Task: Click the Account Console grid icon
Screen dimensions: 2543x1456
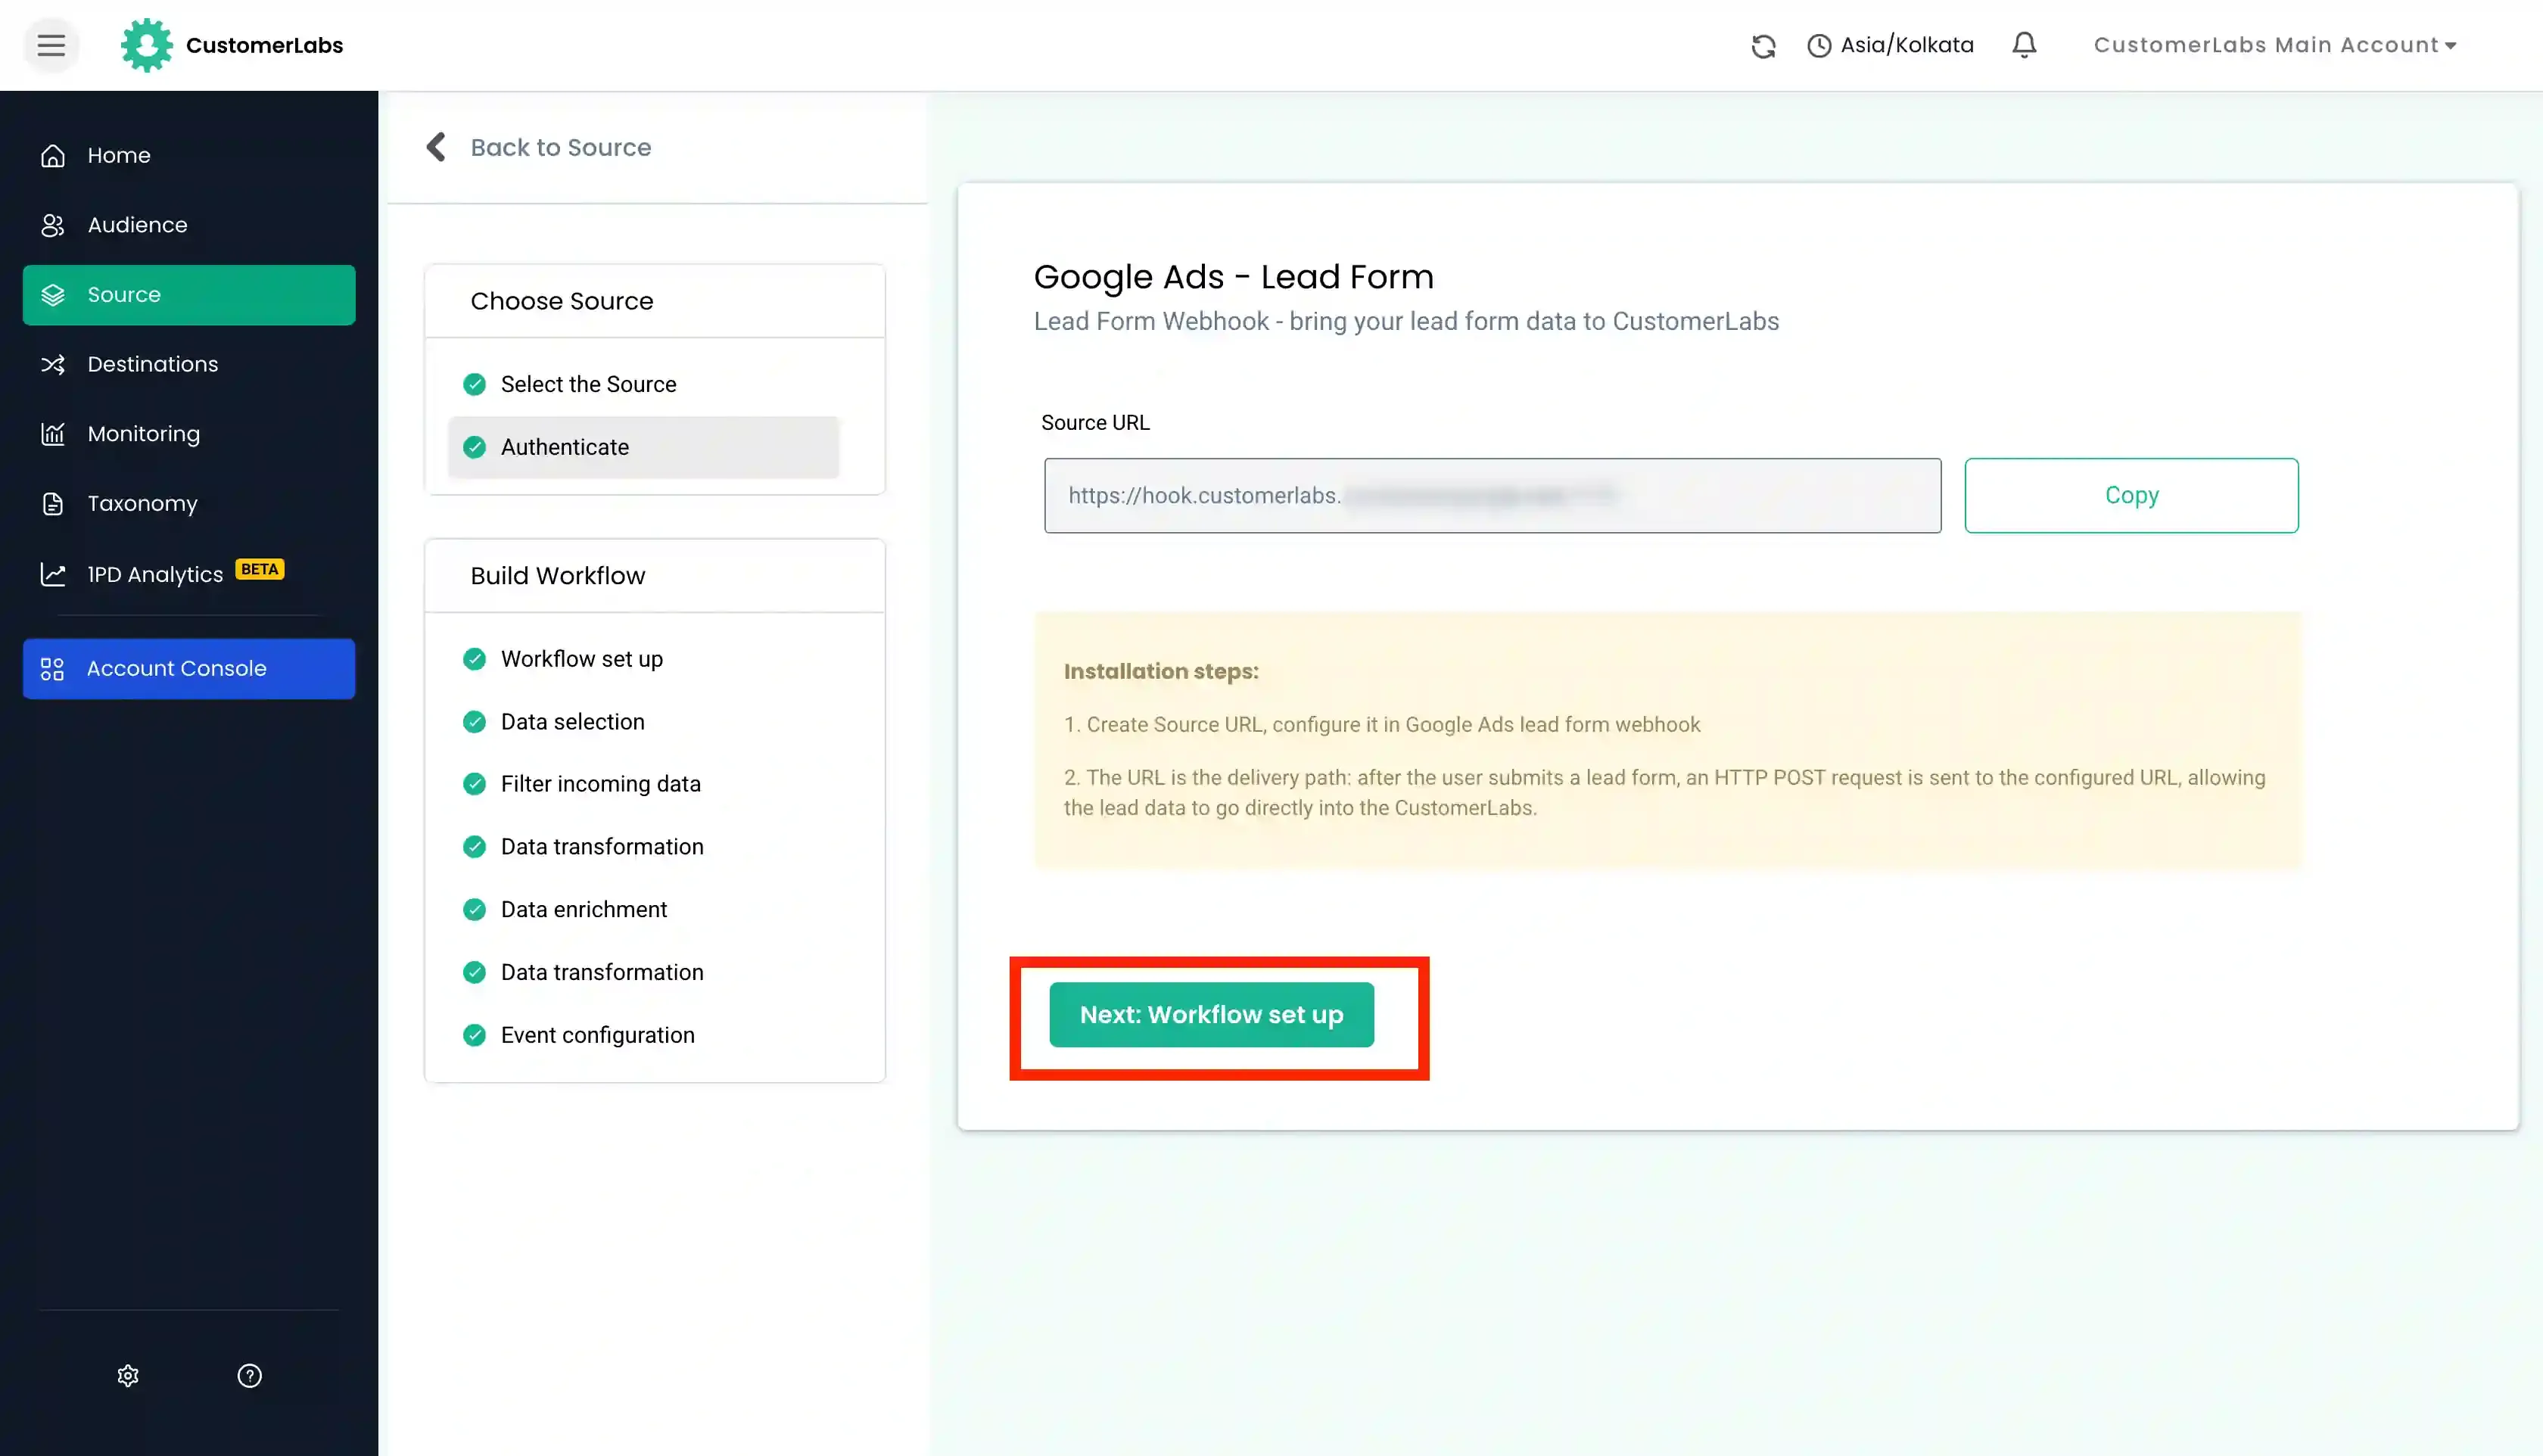Action: pos(52,669)
